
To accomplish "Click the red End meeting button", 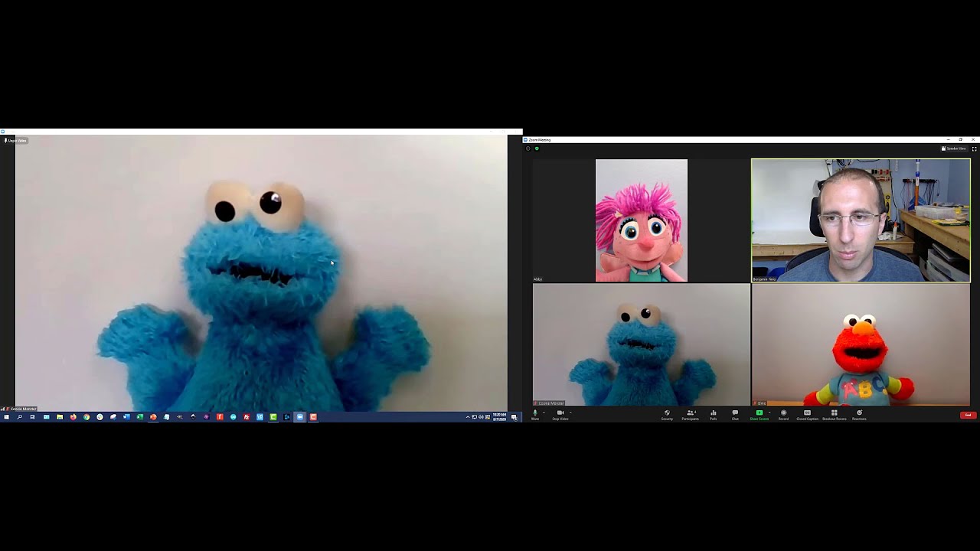I will [x=968, y=415].
